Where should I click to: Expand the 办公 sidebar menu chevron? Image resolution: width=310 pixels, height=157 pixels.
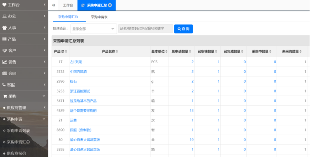45,16
